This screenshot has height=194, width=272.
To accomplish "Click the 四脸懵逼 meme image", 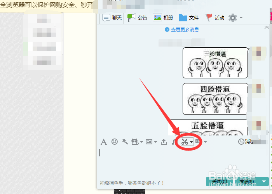I will pyautogui.click(x=215, y=99).
